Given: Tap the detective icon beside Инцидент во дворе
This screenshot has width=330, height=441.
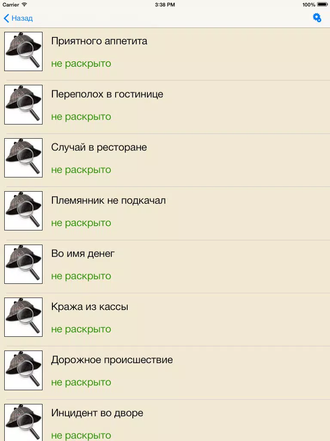Looking at the screenshot, I should click(x=24, y=422).
